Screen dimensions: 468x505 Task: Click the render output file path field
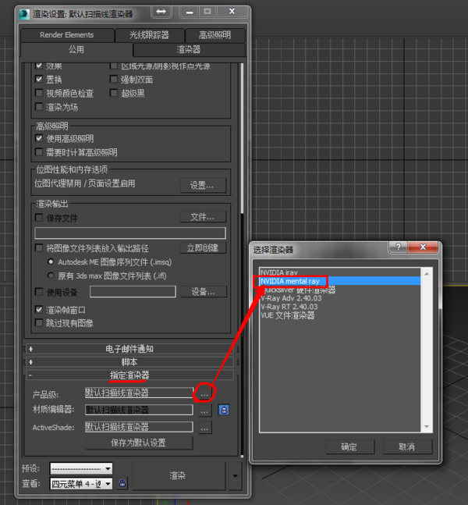pyautogui.click(x=130, y=233)
